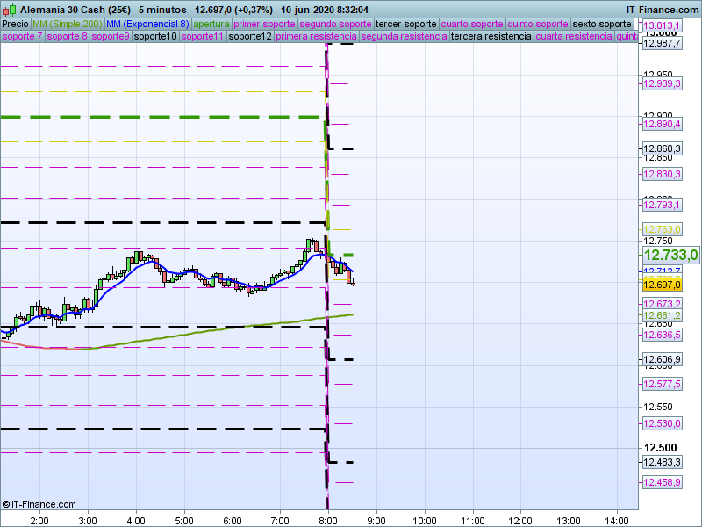Open the apertura indicator label
The width and height of the screenshot is (702, 527).
pyautogui.click(x=212, y=24)
